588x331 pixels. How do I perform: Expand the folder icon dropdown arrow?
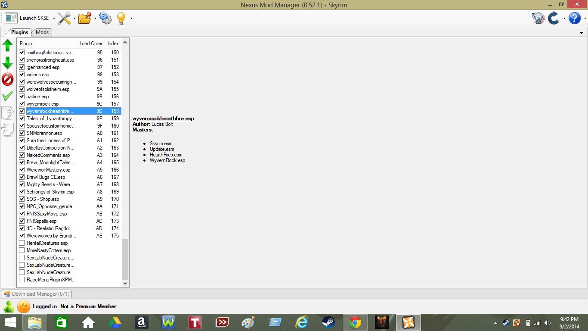point(95,18)
